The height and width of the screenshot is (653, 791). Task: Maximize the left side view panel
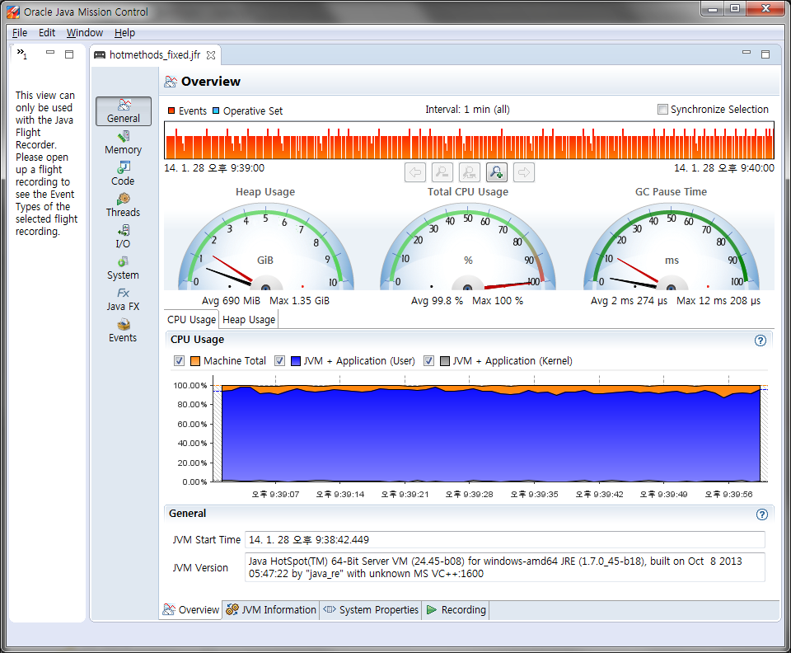click(69, 54)
